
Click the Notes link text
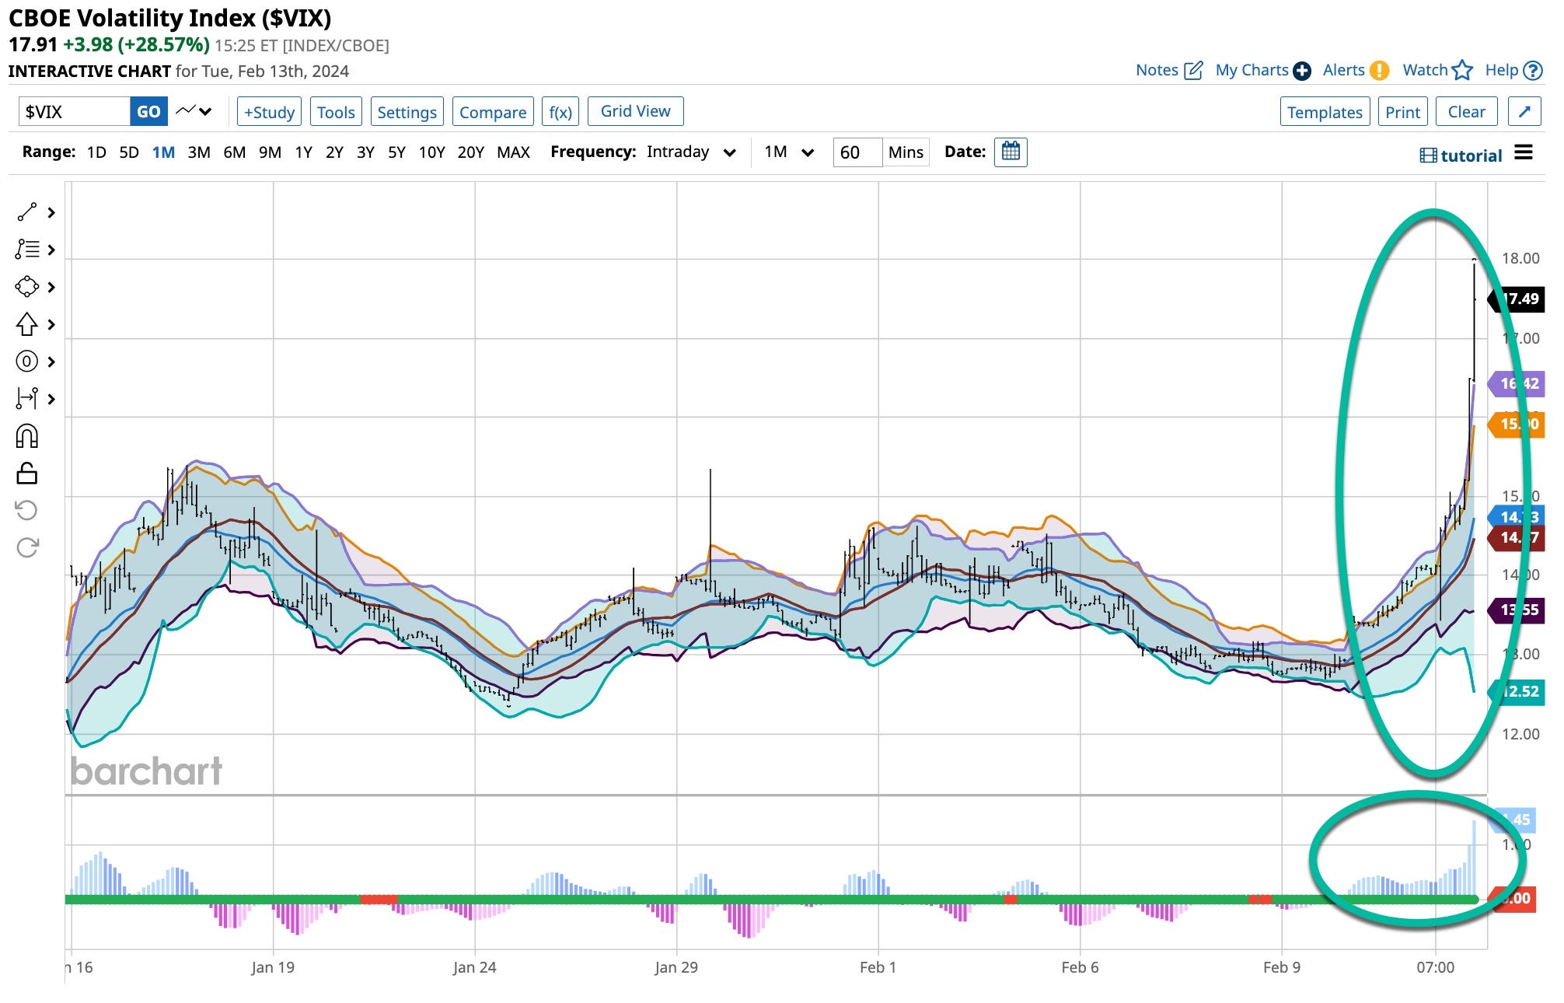point(1157,70)
